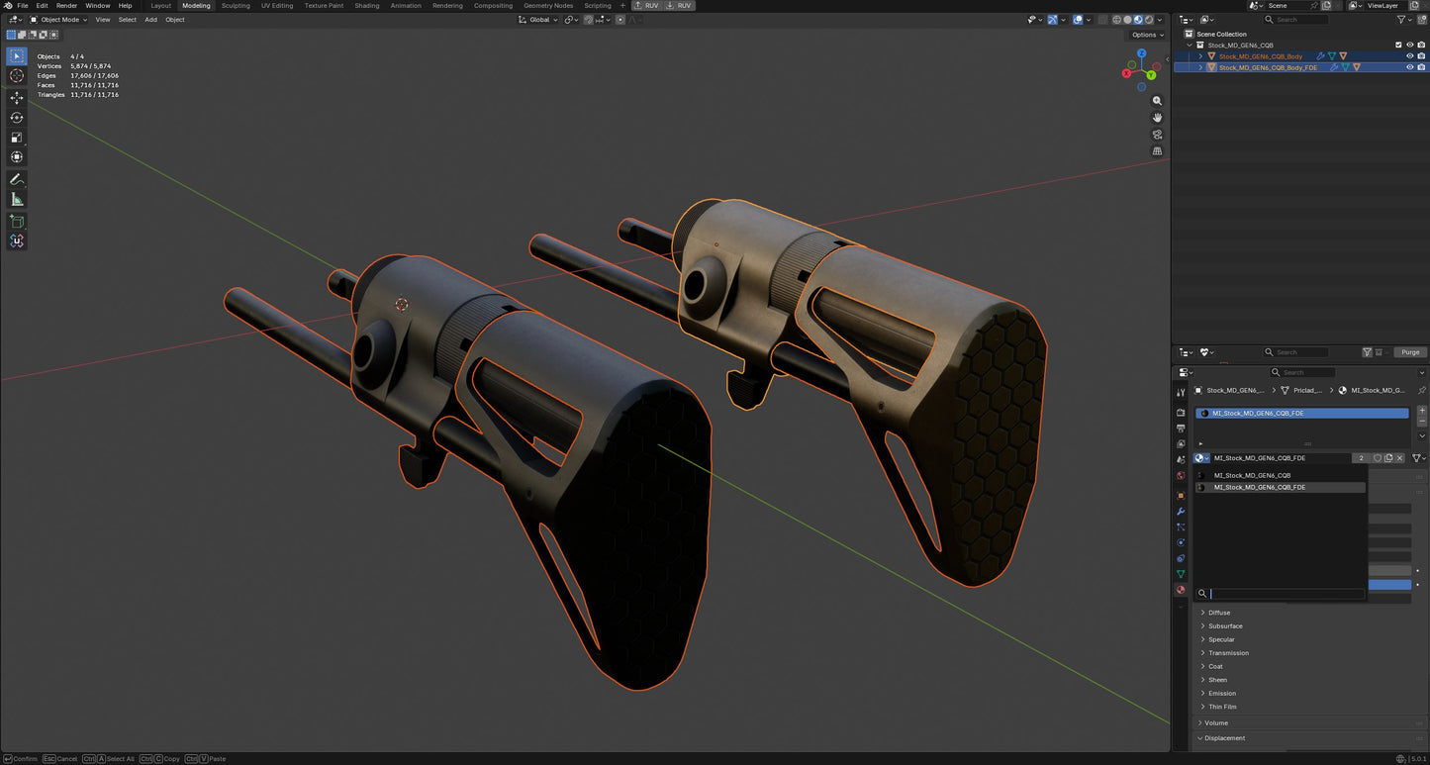1430x765 pixels.
Task: Open the Object Mode dropdown
Action: click(58, 20)
